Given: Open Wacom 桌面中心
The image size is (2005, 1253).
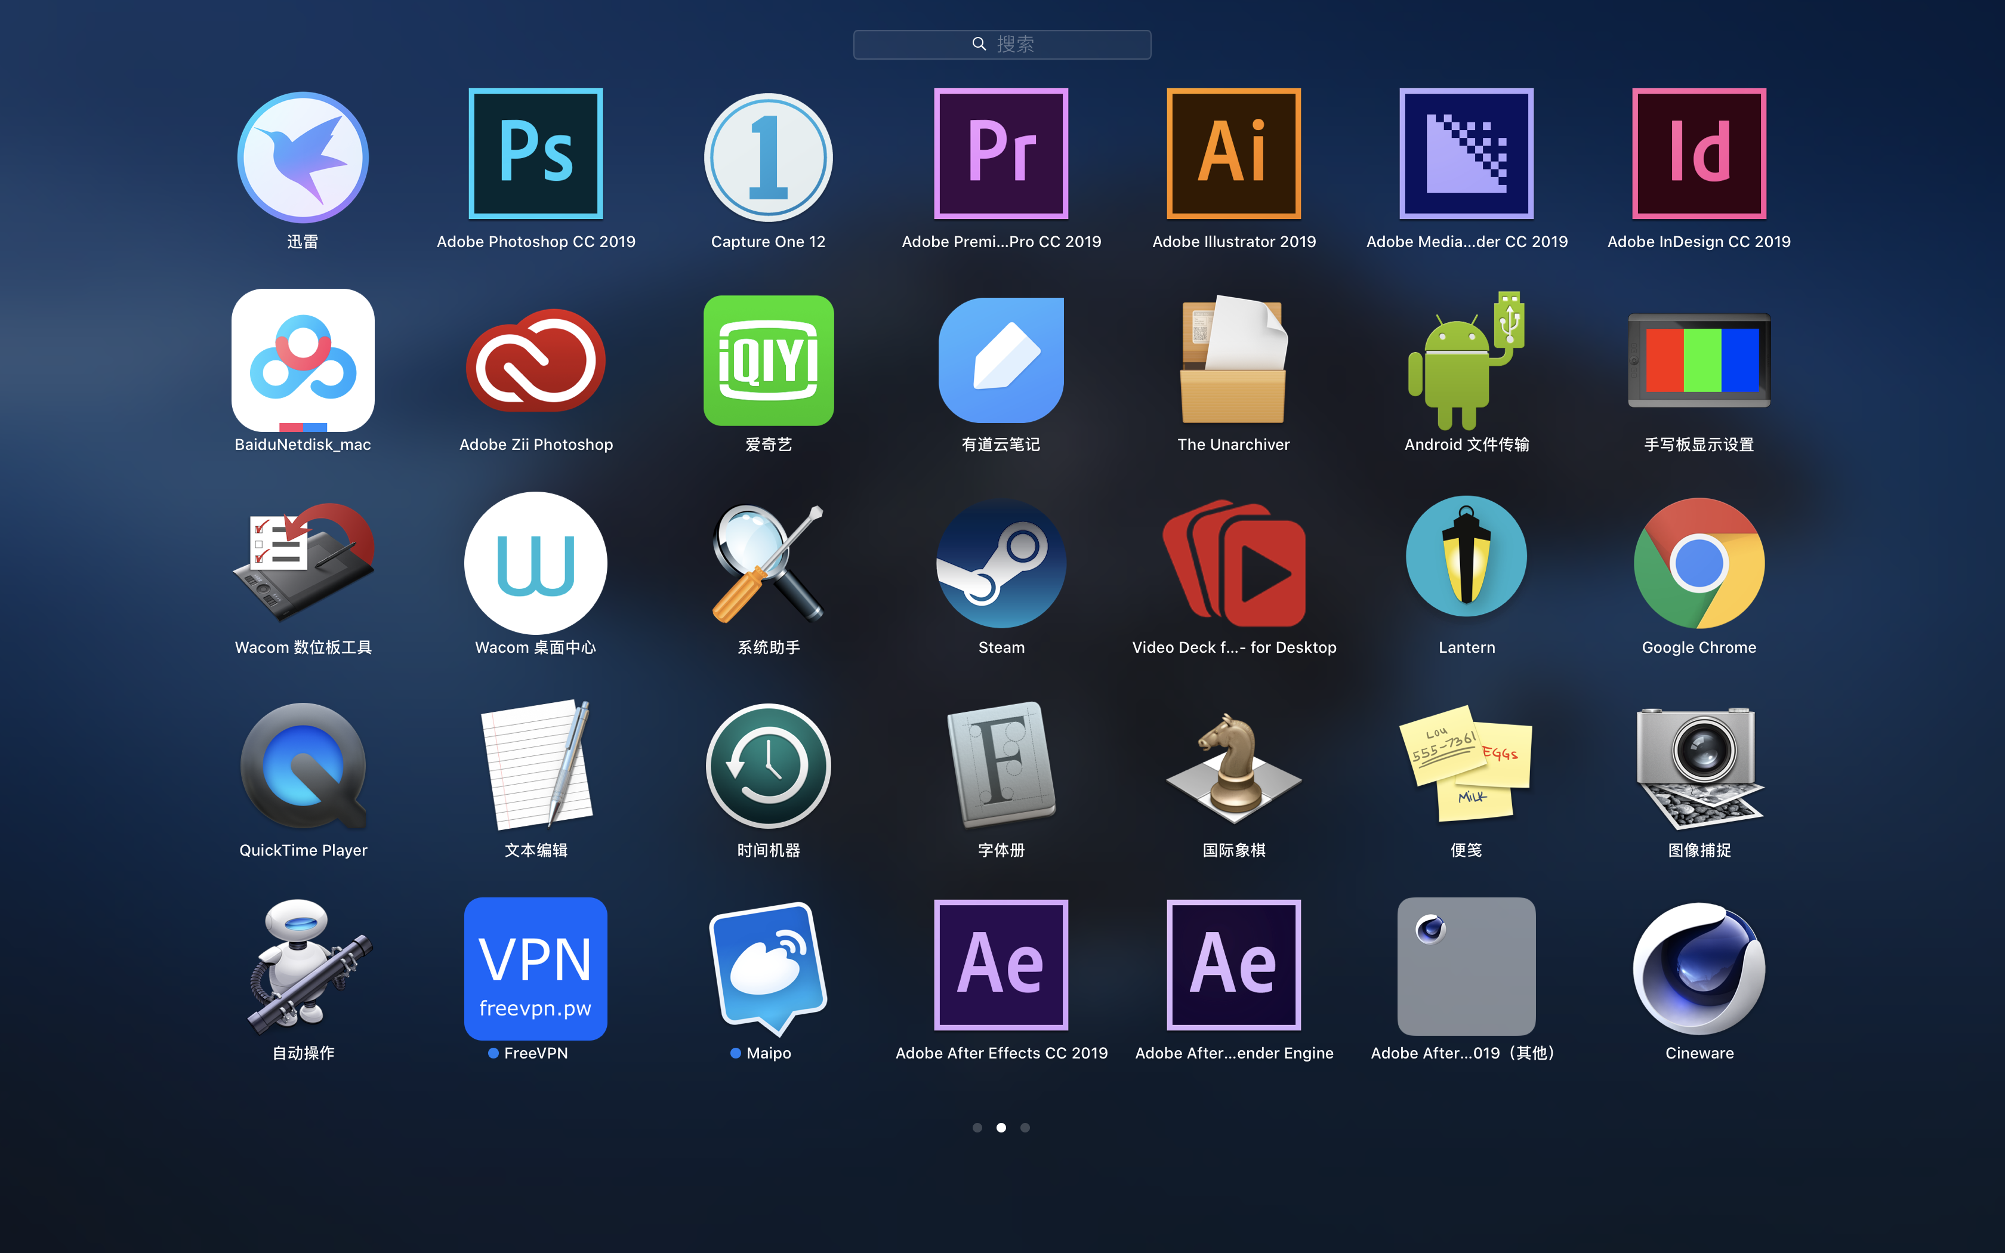Looking at the screenshot, I should (536, 563).
